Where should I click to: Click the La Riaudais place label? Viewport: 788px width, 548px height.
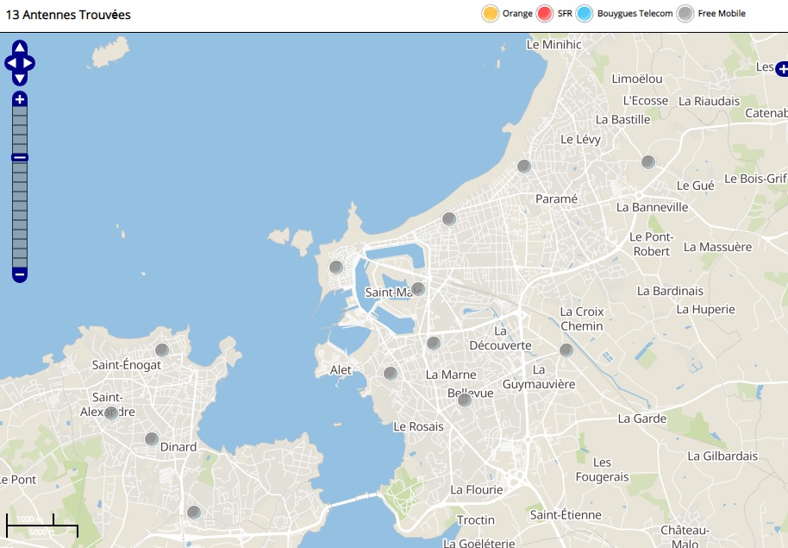[x=709, y=101]
